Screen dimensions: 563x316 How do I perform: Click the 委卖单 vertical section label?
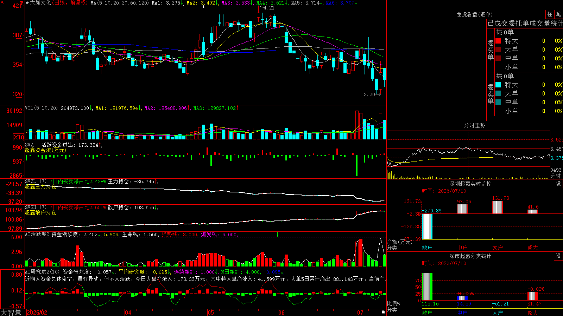pos(491,94)
